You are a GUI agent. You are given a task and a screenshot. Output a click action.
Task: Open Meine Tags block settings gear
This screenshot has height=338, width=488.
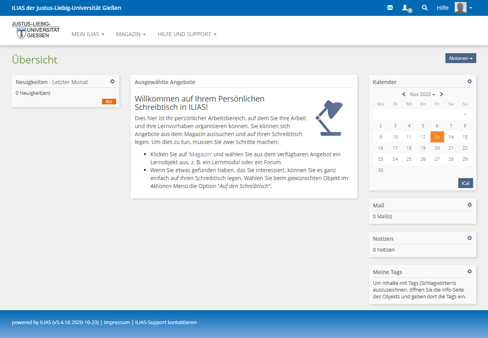click(469, 271)
